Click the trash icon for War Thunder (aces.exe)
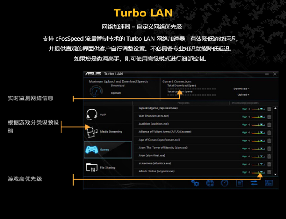This screenshot has height=219, width=286. [x=269, y=117]
